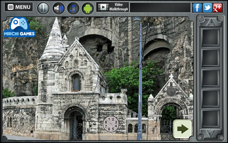228x143 pixels.
Task: Click the numbered dial puzzle on wall
Action: point(111,124)
